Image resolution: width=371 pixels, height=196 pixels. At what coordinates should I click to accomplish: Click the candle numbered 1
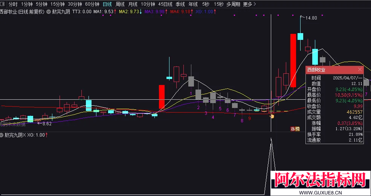click(x=191, y=81)
